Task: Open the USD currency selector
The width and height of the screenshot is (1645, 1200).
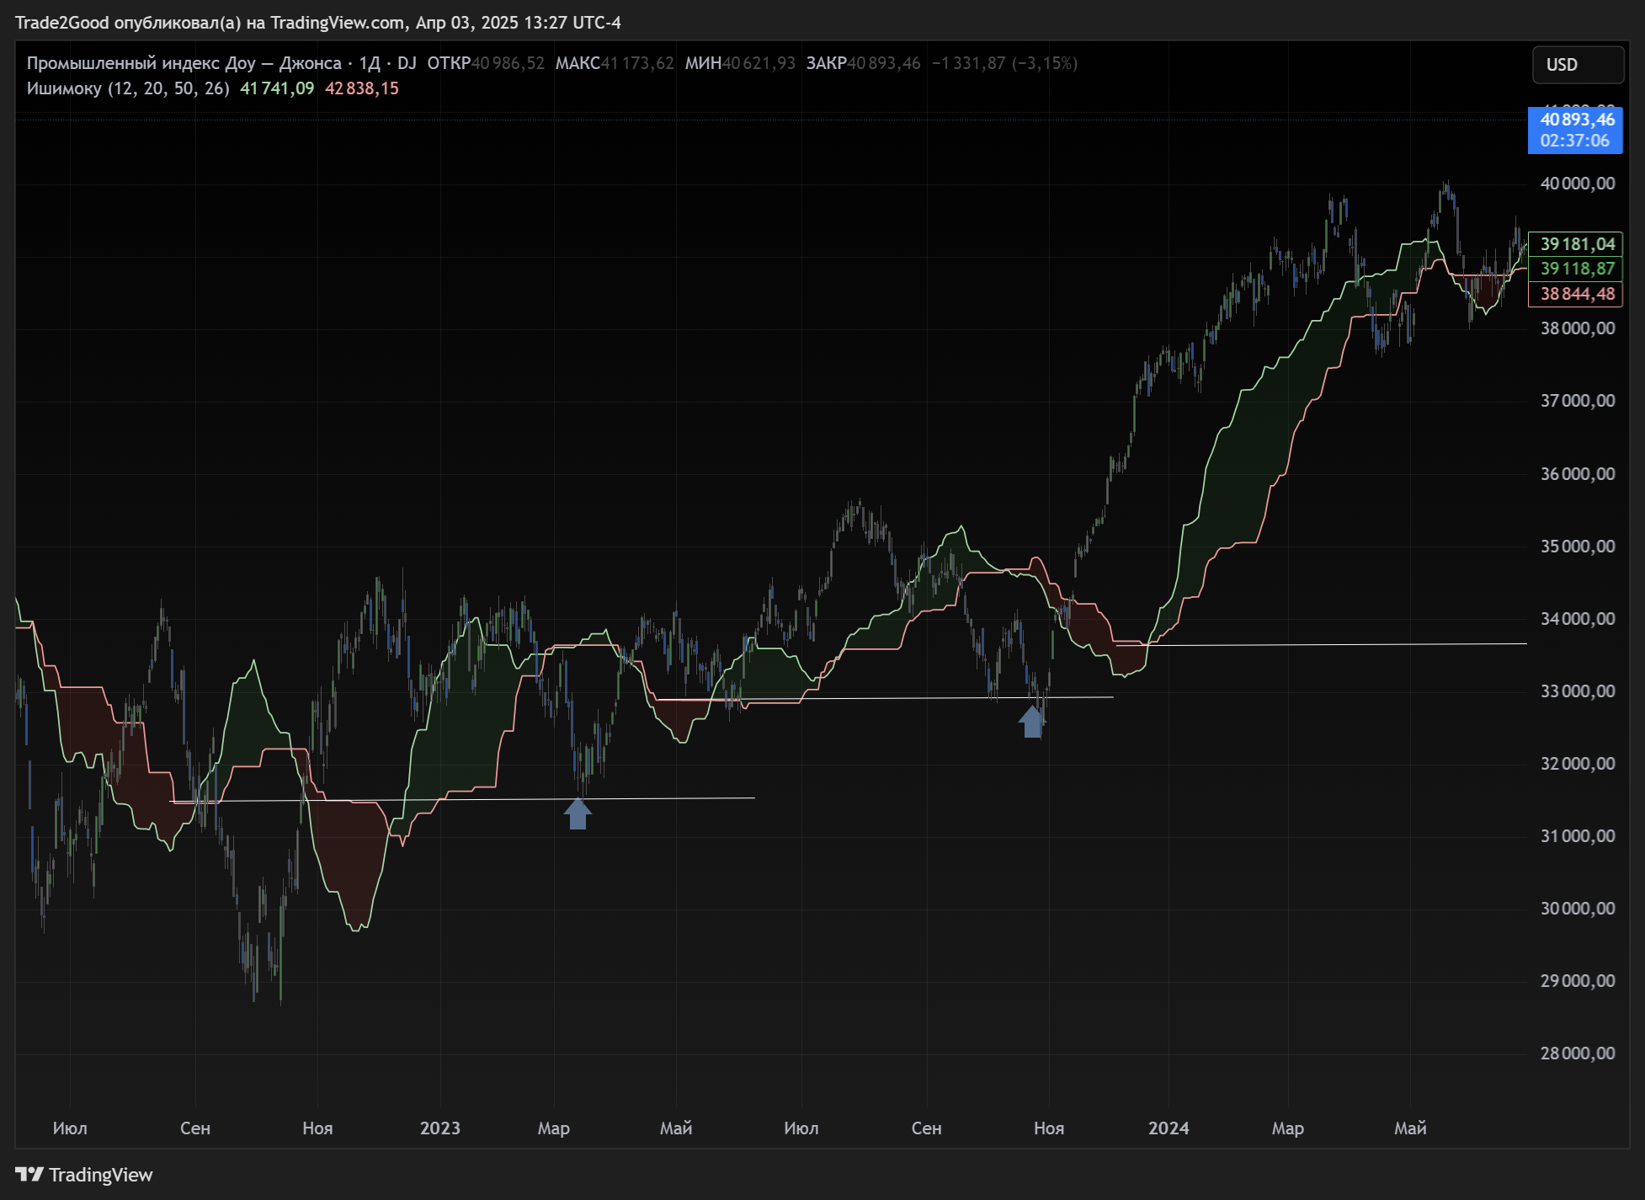Action: tap(1578, 65)
